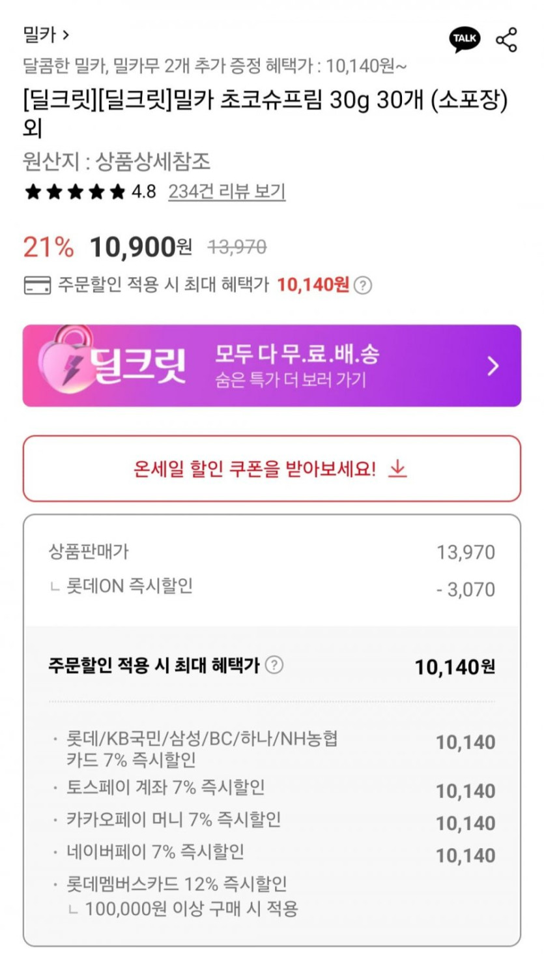Viewport: 544px width, 957px height.
Task: Tap the download arrow on coupon button
Action: 397,469
